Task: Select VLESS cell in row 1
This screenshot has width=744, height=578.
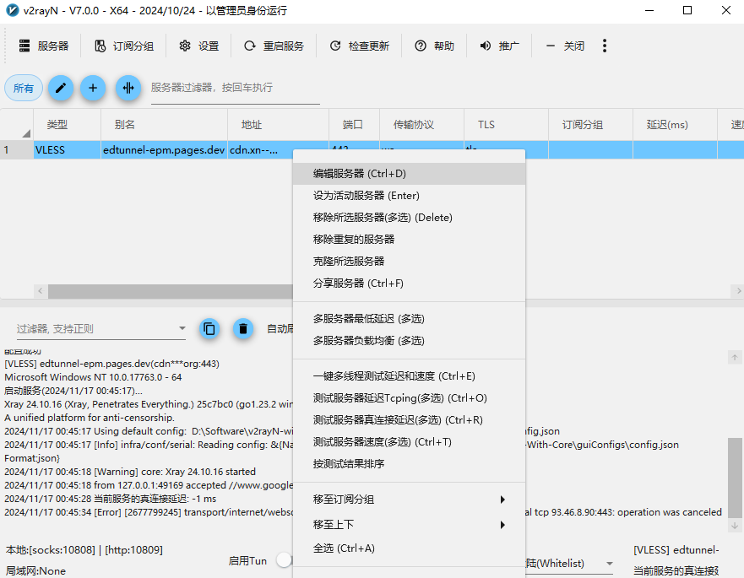Action: click(67, 150)
